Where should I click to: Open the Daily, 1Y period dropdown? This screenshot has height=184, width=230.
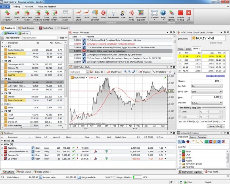100,72
